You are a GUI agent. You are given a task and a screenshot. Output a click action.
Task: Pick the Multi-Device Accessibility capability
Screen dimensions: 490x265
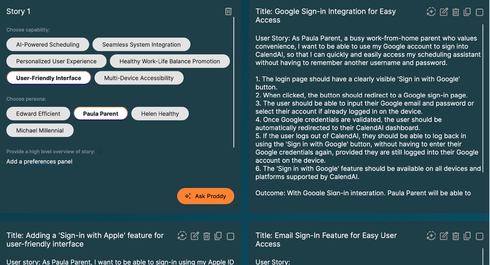[139, 78]
